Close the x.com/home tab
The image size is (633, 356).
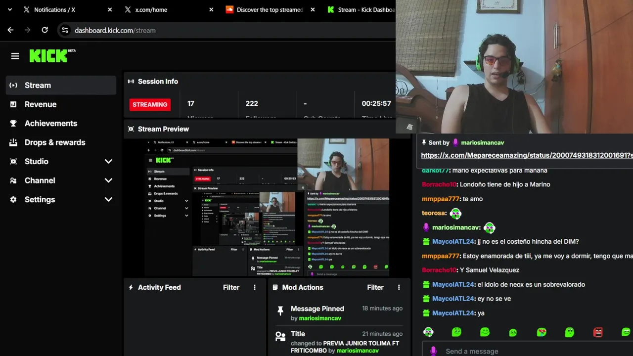tap(211, 9)
